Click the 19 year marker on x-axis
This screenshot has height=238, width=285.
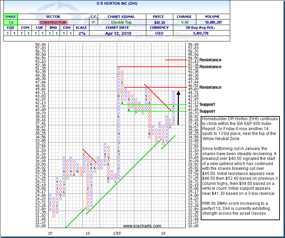tap(164, 233)
